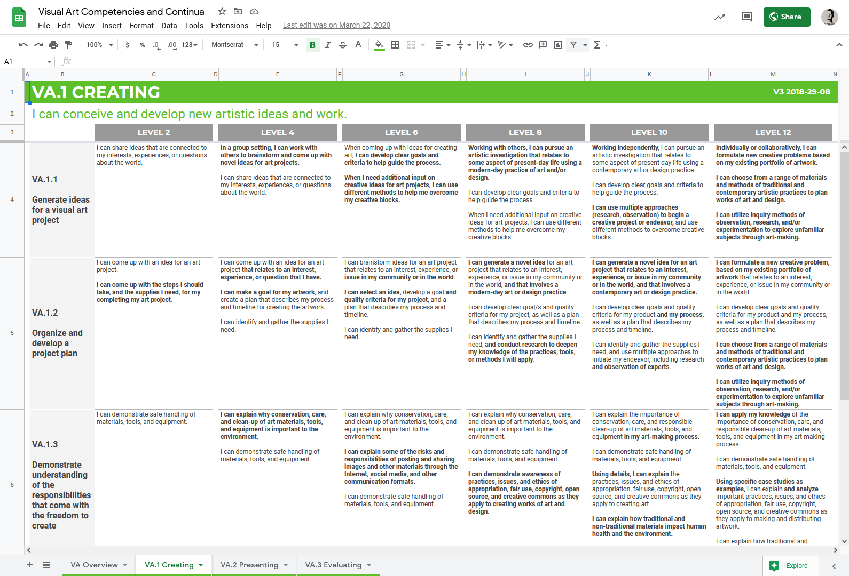Screen dimensions: 849x576
Task: Click the green Share button
Action: click(x=787, y=17)
